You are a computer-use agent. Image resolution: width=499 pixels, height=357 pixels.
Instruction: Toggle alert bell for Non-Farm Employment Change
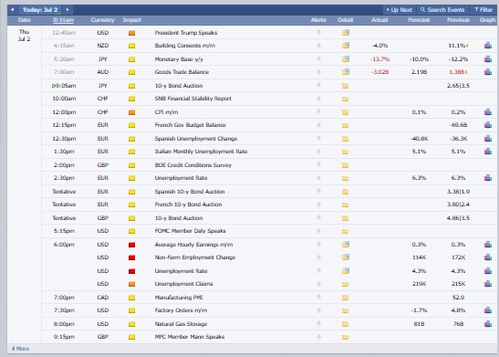pyautogui.click(x=318, y=257)
